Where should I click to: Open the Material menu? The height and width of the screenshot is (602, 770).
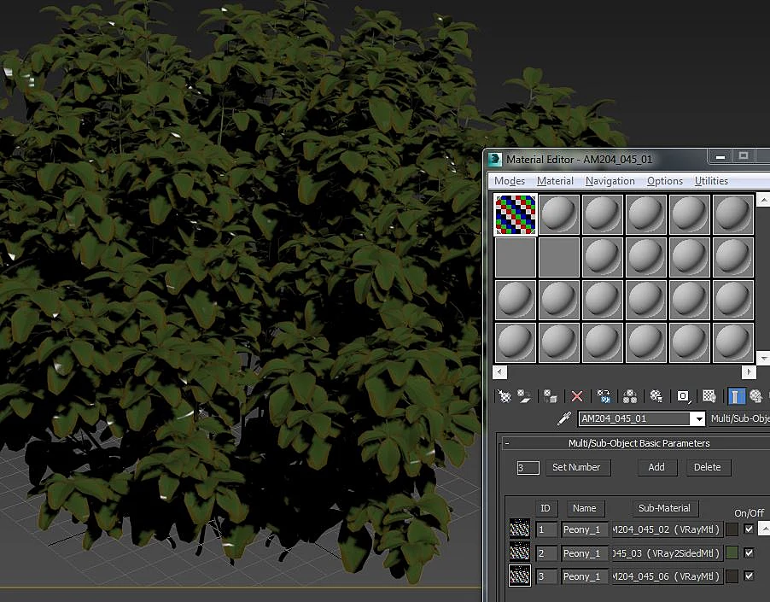pos(555,181)
